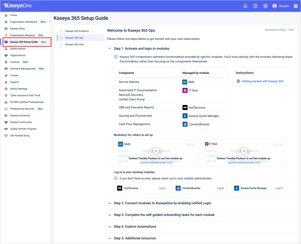Select the Kaseya 365 Ops radio button
301x244 pixels.
pyautogui.click(x=61, y=38)
